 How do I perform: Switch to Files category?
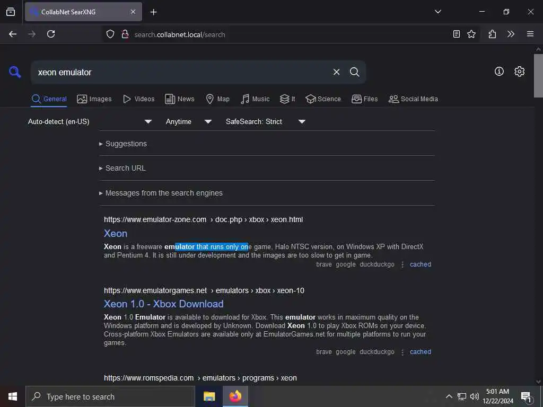coord(364,99)
